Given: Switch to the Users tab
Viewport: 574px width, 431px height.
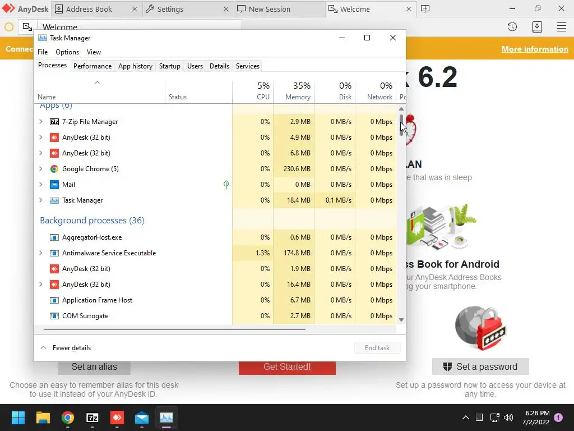Looking at the screenshot, I should point(195,66).
